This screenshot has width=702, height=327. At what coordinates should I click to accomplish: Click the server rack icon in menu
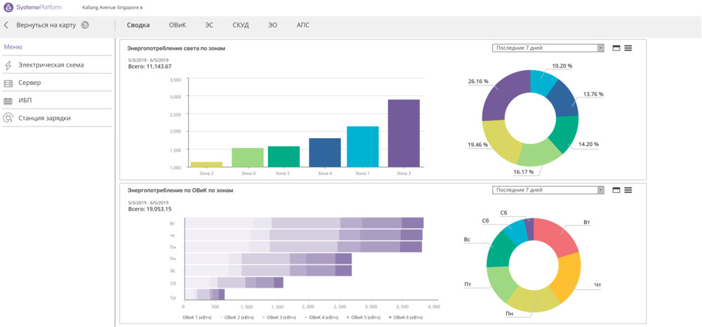pyautogui.click(x=8, y=83)
